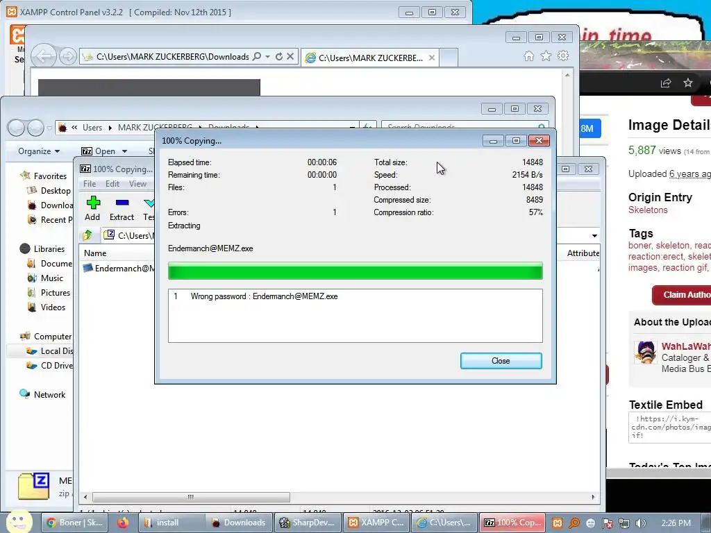Open the Edit menu in 7-Zip

(112, 183)
